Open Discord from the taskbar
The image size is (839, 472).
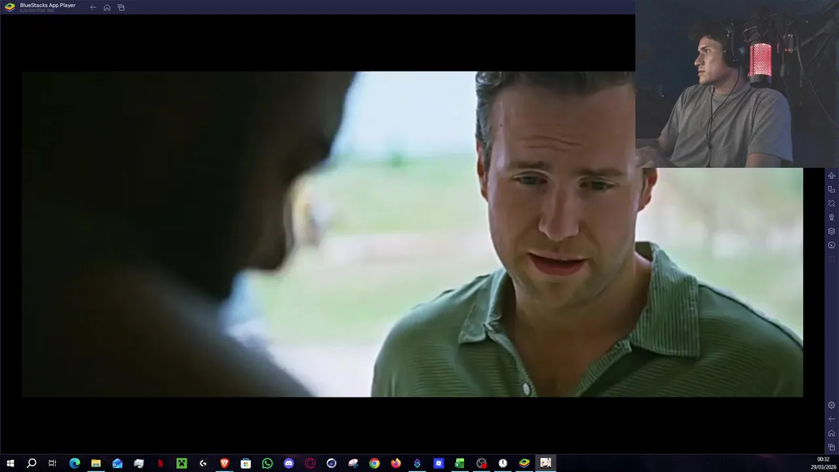click(288, 463)
